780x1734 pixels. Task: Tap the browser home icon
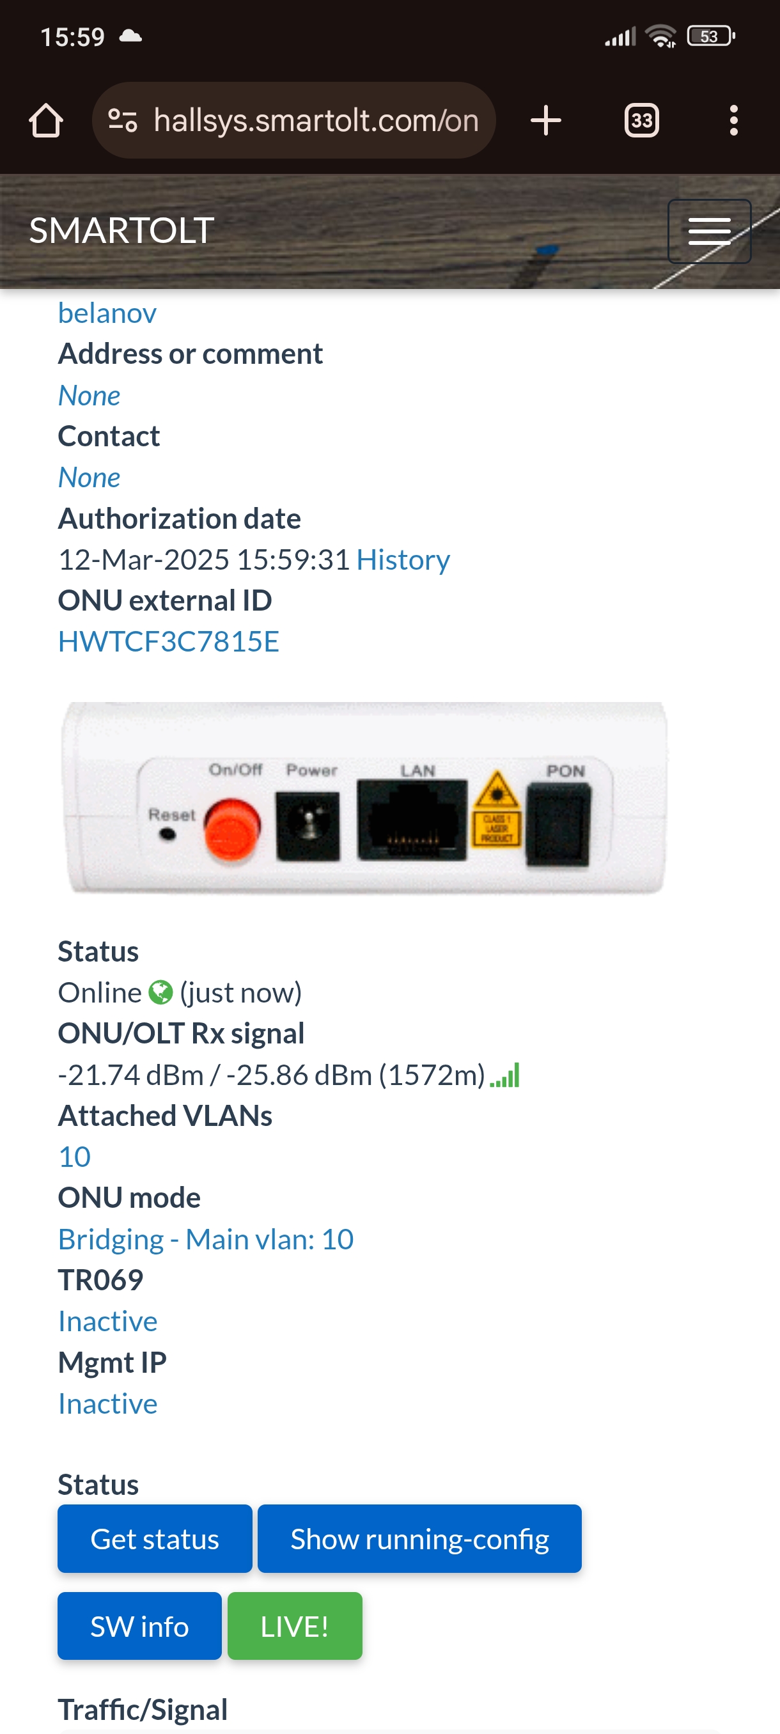point(46,121)
